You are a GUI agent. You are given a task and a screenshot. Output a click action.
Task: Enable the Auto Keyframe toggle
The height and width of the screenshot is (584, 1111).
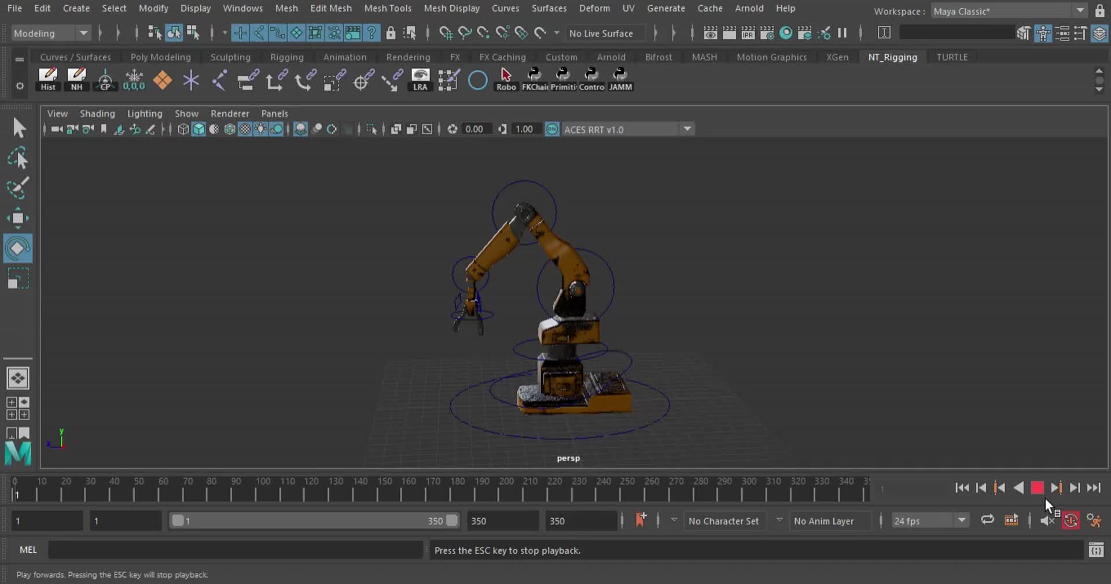(1071, 521)
